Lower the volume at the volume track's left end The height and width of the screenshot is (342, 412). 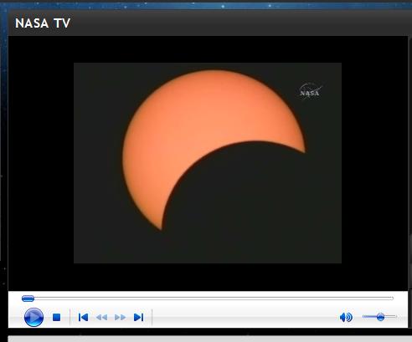364,316
